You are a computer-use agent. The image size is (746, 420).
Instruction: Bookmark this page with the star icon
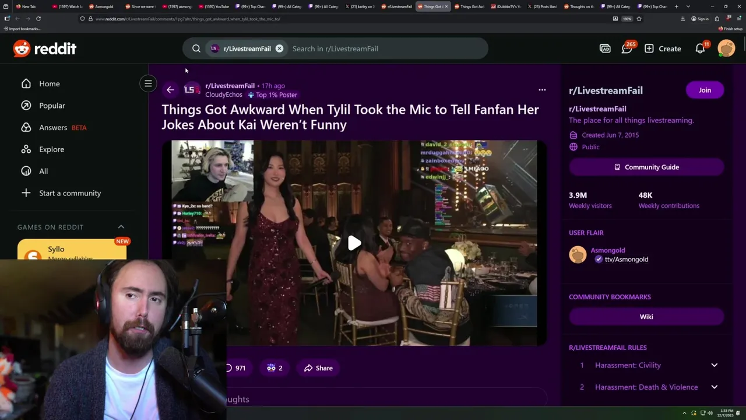tap(639, 19)
